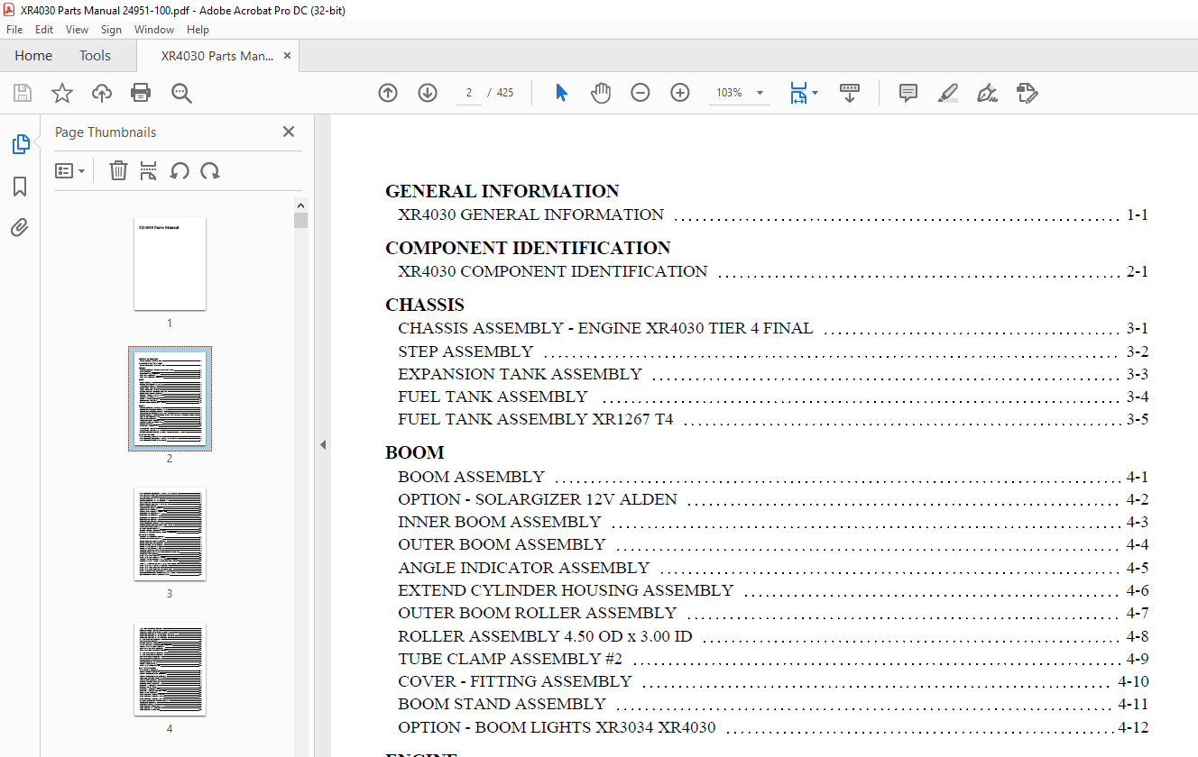Select page 2 thumbnail

(170, 398)
